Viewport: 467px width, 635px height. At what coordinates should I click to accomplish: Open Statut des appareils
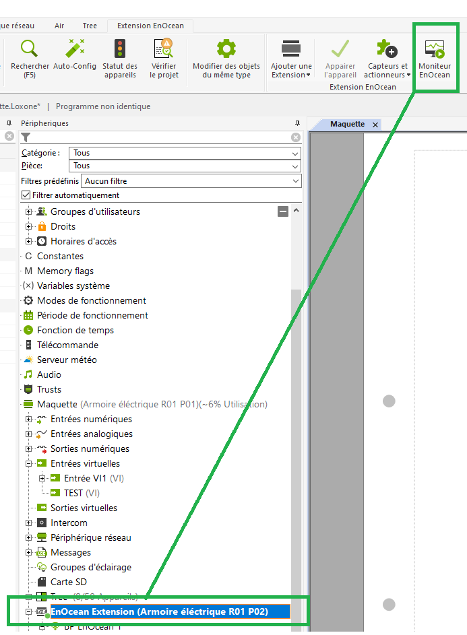[120, 49]
